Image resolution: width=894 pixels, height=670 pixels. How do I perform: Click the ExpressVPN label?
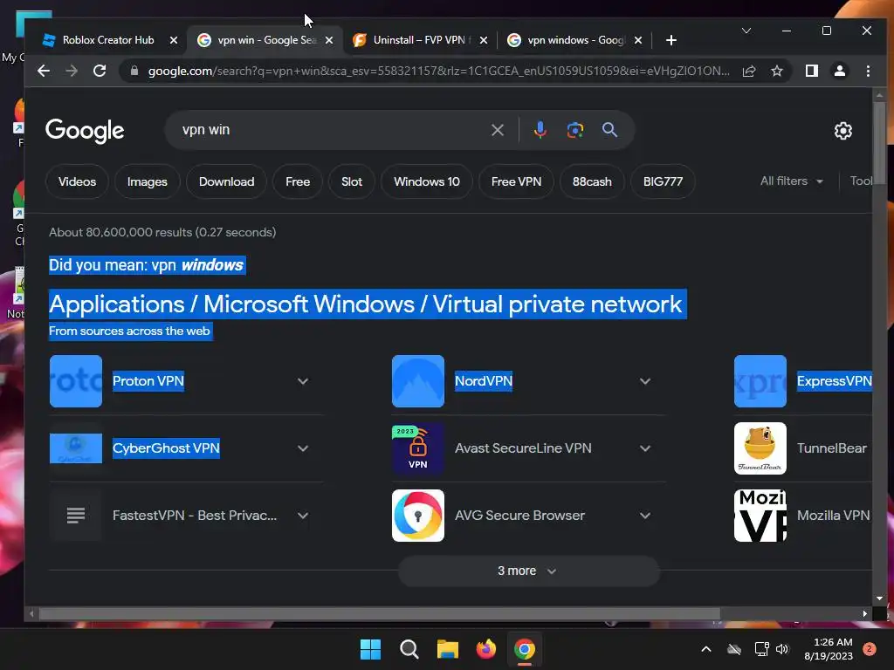(834, 381)
